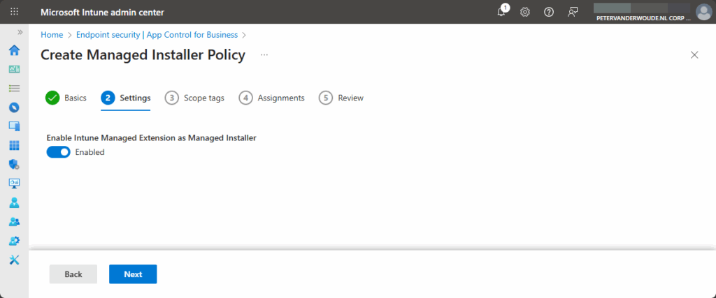Disable Intune Managed Extension as Managed Installer toggle
The image size is (716, 298).
point(59,152)
